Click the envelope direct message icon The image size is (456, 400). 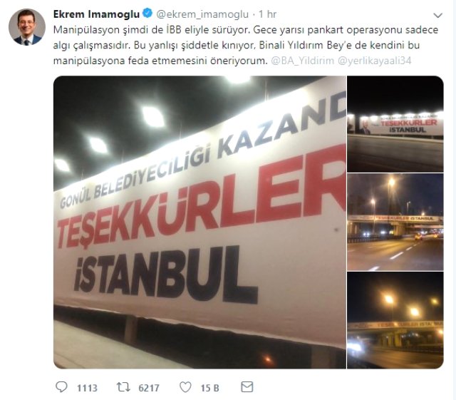(247, 387)
